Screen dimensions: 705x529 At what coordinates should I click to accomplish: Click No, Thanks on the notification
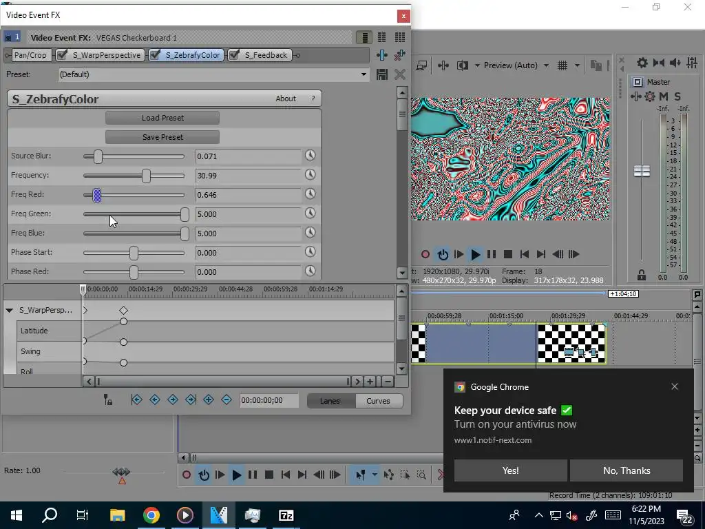627,470
